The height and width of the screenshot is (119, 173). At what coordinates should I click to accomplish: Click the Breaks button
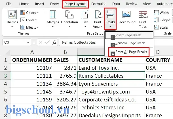coord(110,19)
